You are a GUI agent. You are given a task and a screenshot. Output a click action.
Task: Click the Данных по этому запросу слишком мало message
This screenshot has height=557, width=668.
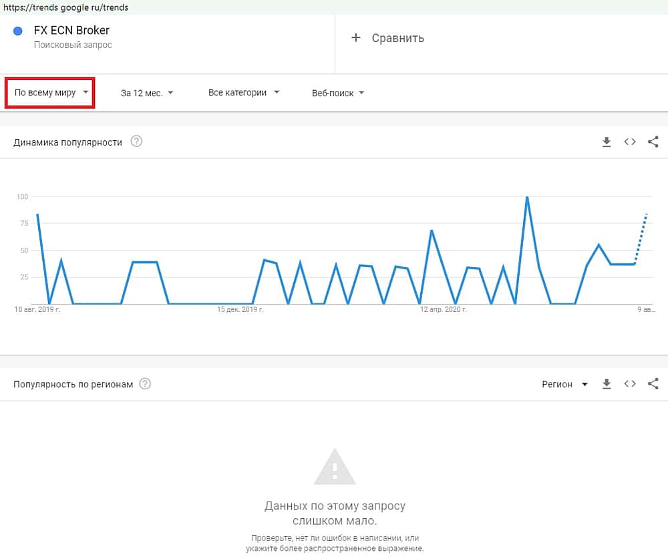pos(335,513)
